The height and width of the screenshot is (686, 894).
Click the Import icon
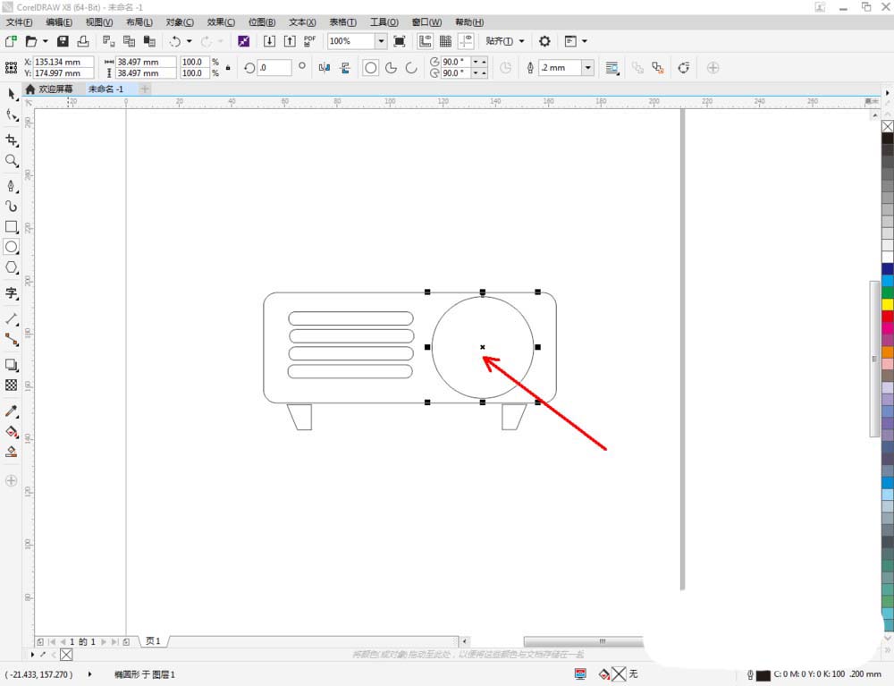pyautogui.click(x=269, y=41)
